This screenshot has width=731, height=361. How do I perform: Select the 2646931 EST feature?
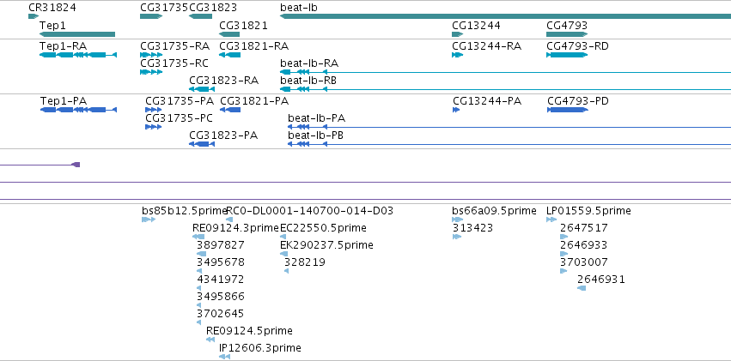pyautogui.click(x=582, y=288)
